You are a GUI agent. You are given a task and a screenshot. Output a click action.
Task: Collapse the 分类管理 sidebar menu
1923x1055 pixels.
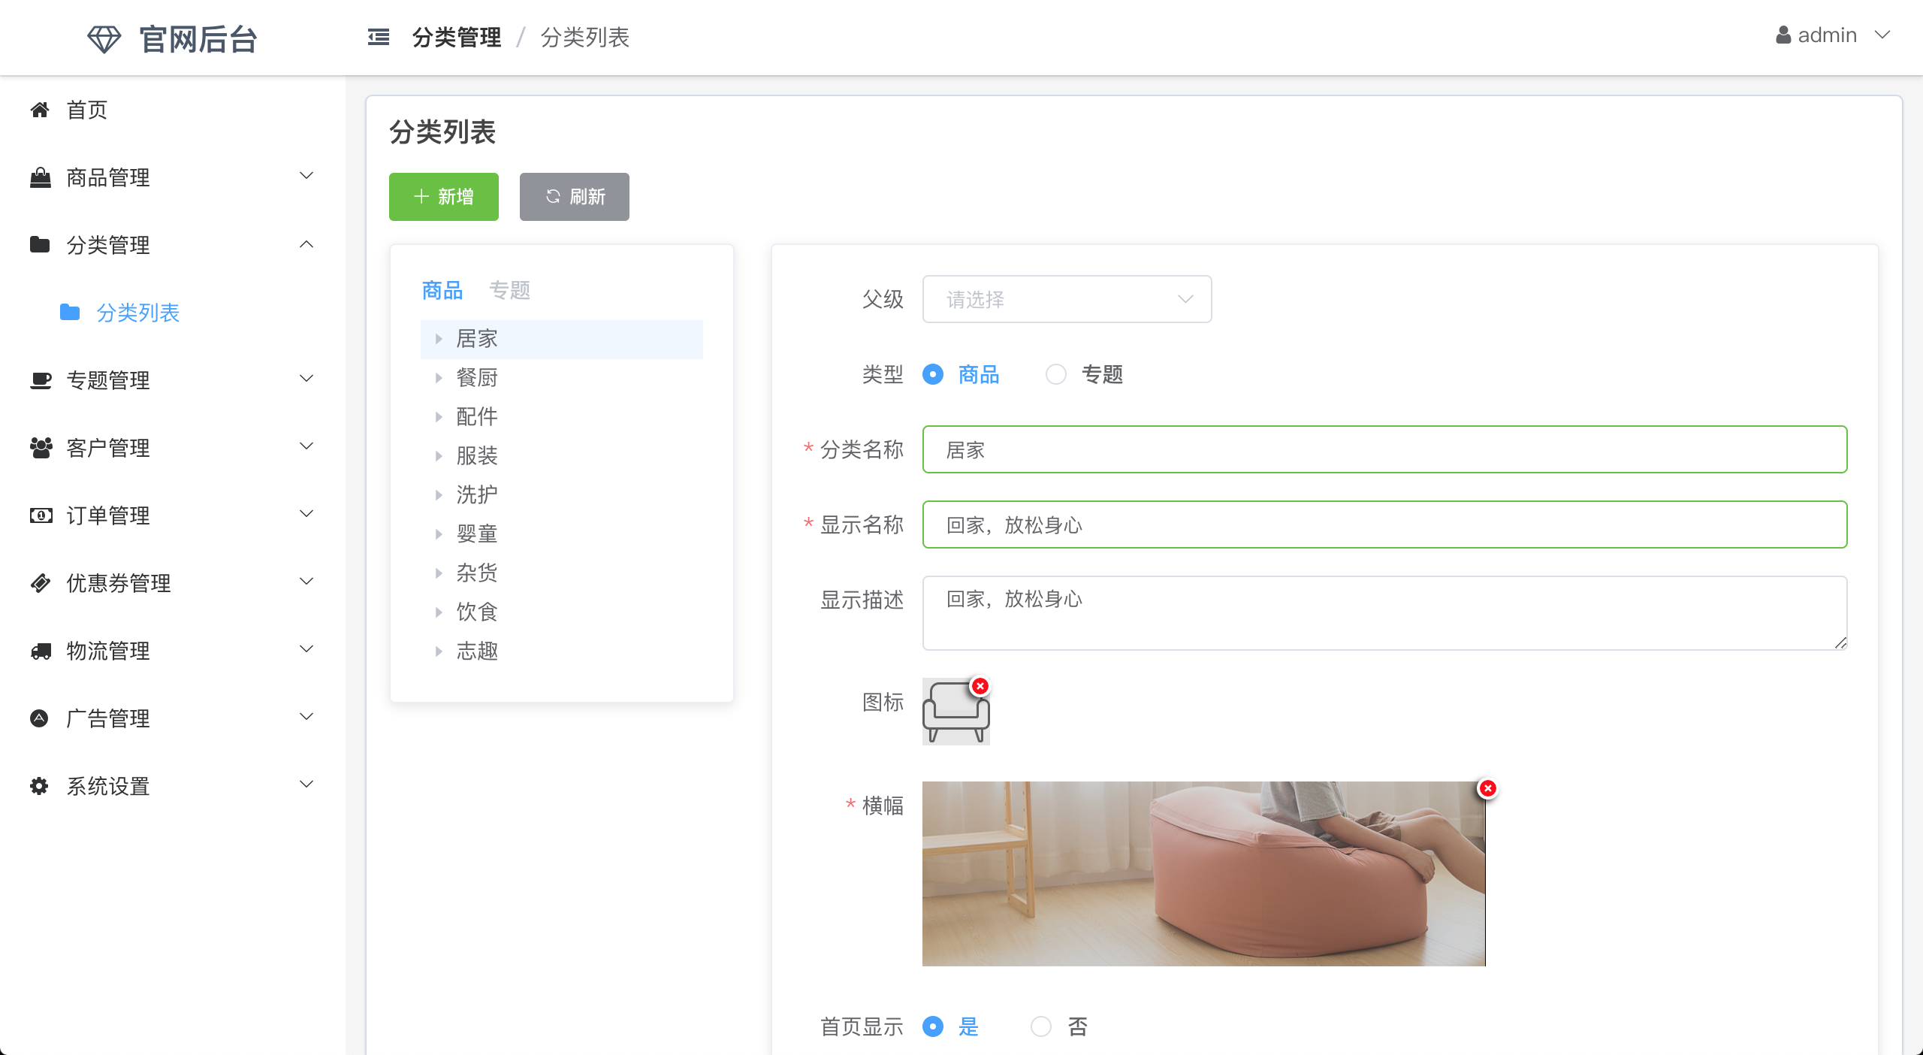(x=306, y=244)
